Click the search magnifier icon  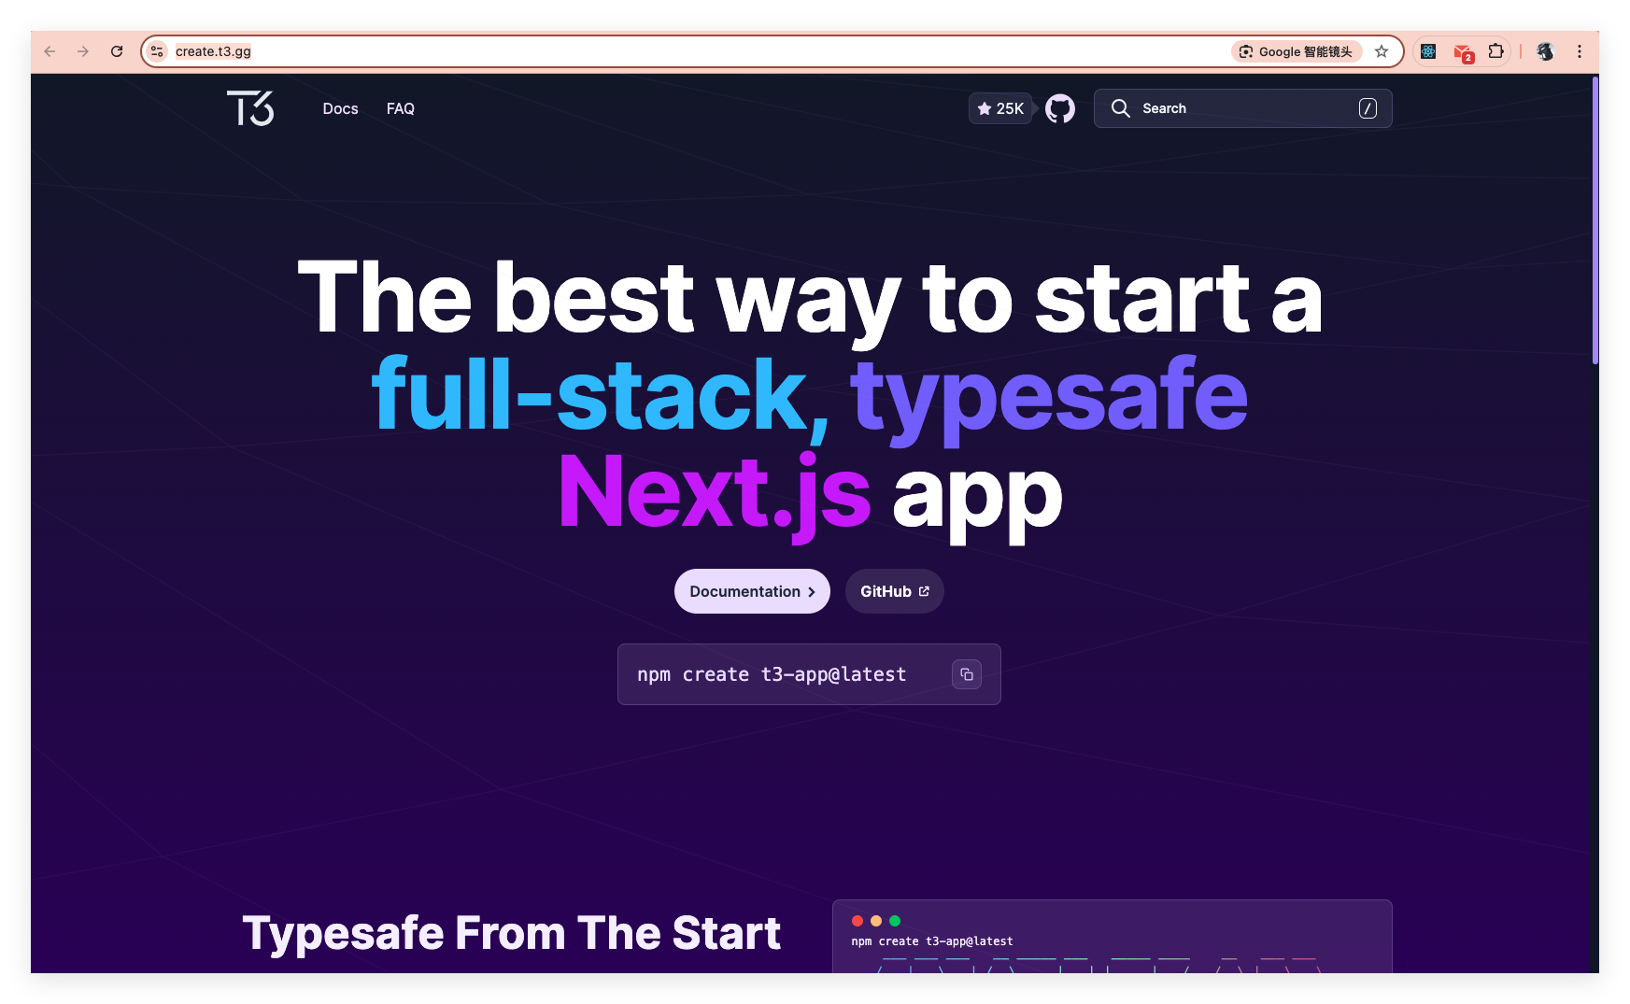click(1120, 108)
